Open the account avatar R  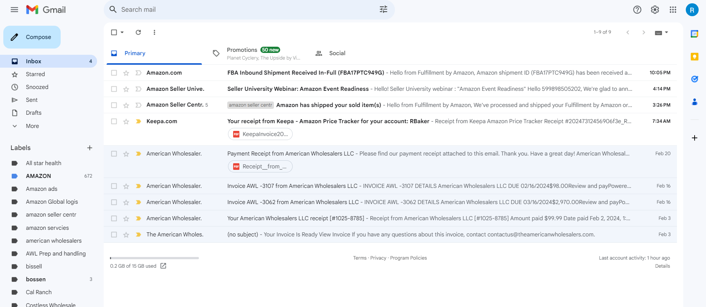click(x=692, y=10)
